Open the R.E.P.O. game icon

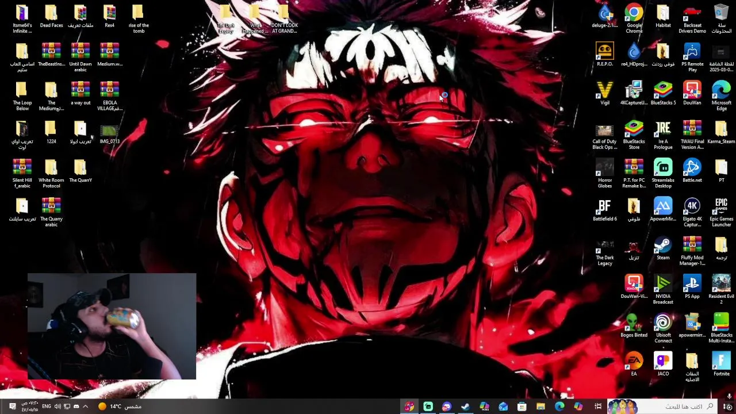(x=604, y=55)
